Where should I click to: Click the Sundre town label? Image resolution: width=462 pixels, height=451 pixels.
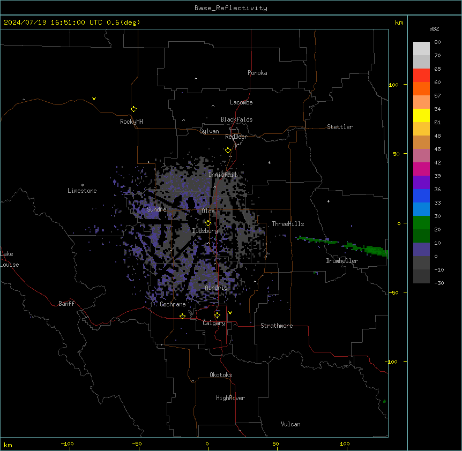(157, 209)
